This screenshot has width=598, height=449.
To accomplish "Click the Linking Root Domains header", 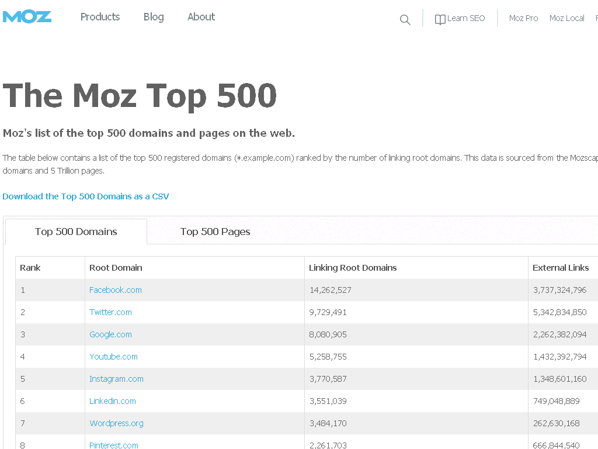I will pyautogui.click(x=353, y=268).
